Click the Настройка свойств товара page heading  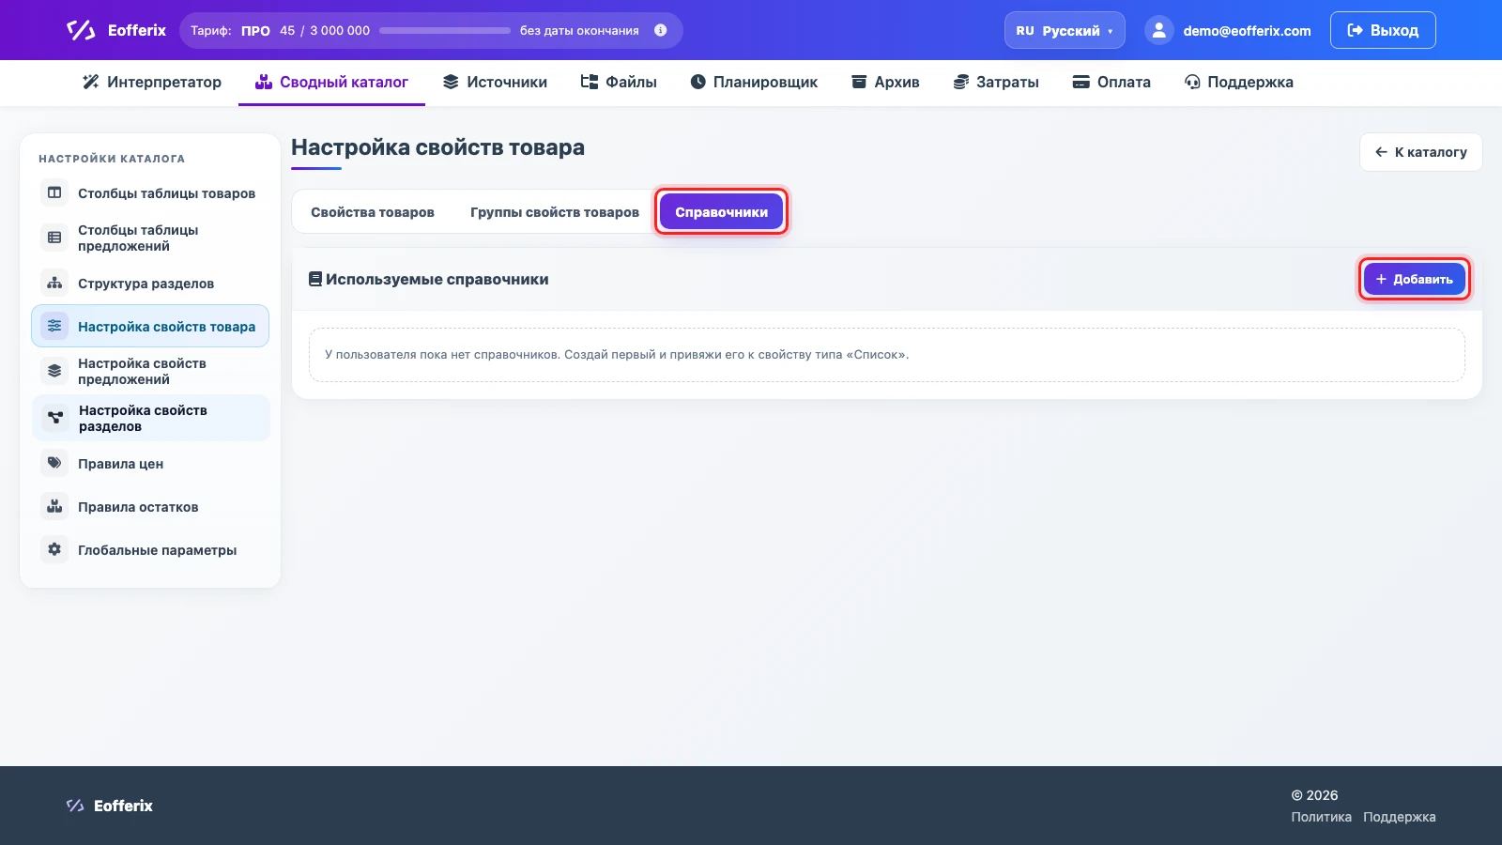[437, 147]
